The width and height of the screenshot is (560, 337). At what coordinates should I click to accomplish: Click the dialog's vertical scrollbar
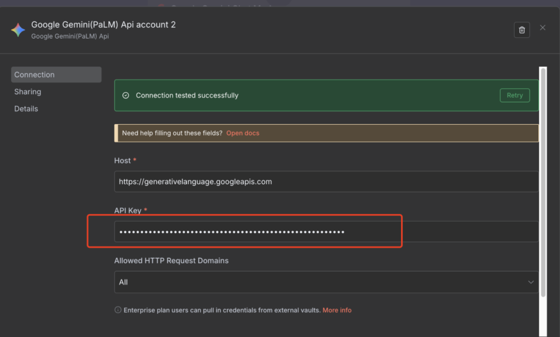click(543, 181)
